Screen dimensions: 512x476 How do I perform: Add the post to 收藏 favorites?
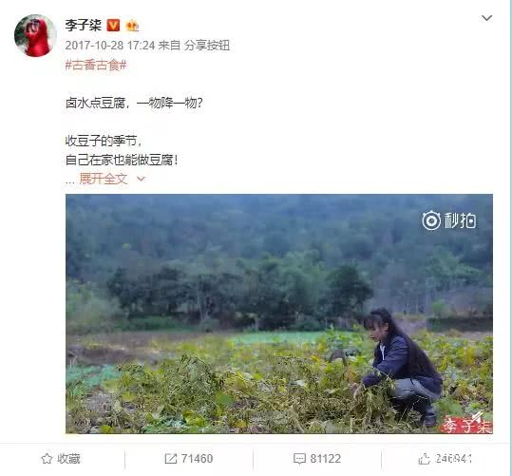(61, 459)
